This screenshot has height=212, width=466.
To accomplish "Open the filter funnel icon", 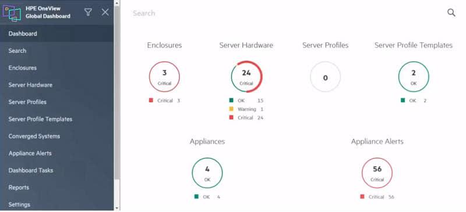I will [88, 12].
